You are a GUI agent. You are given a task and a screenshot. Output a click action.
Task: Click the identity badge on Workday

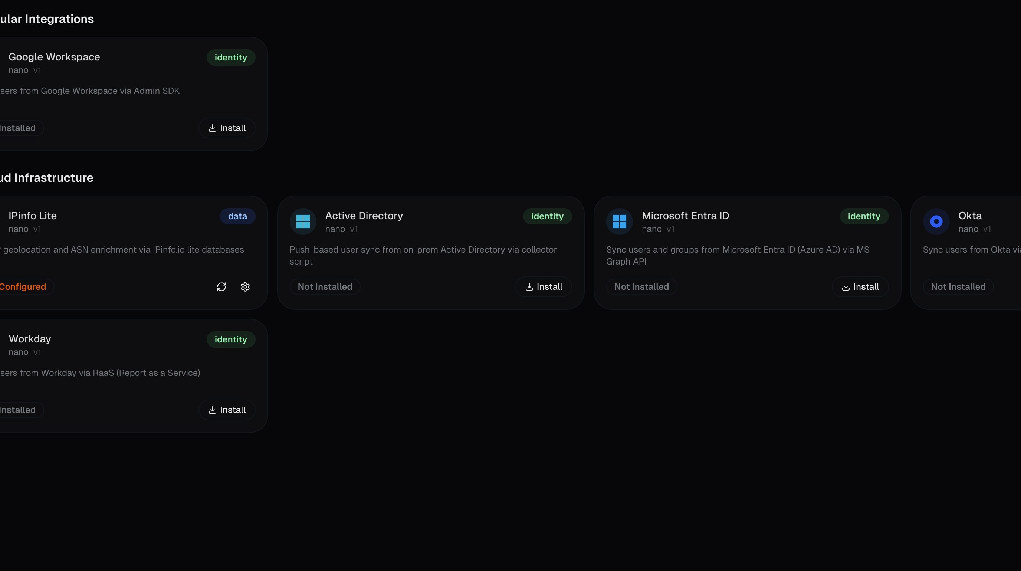[x=230, y=339]
